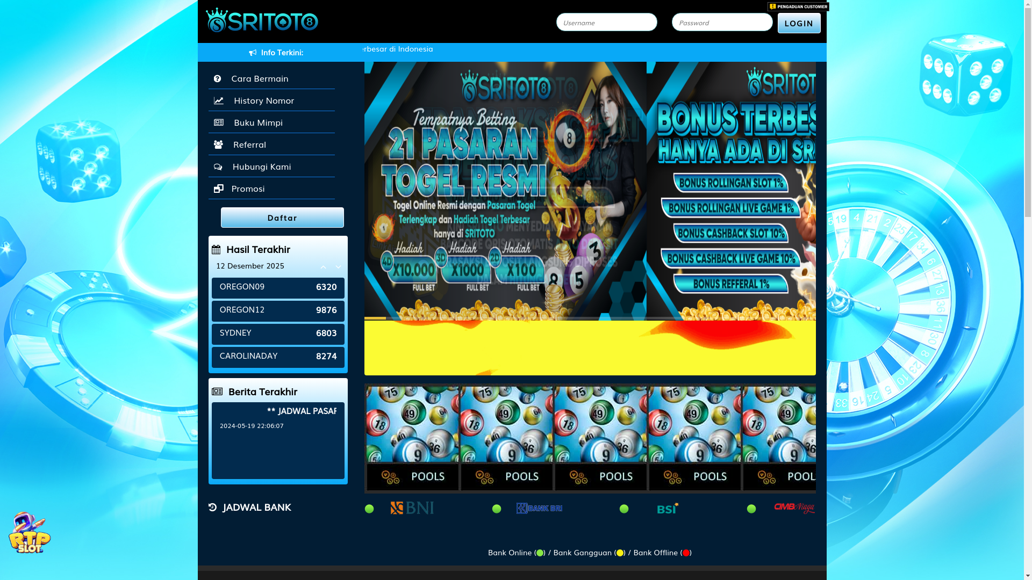Screen dimensions: 1032x580
Task: Click the Pengaduan Customer badge
Action: coord(798,6)
